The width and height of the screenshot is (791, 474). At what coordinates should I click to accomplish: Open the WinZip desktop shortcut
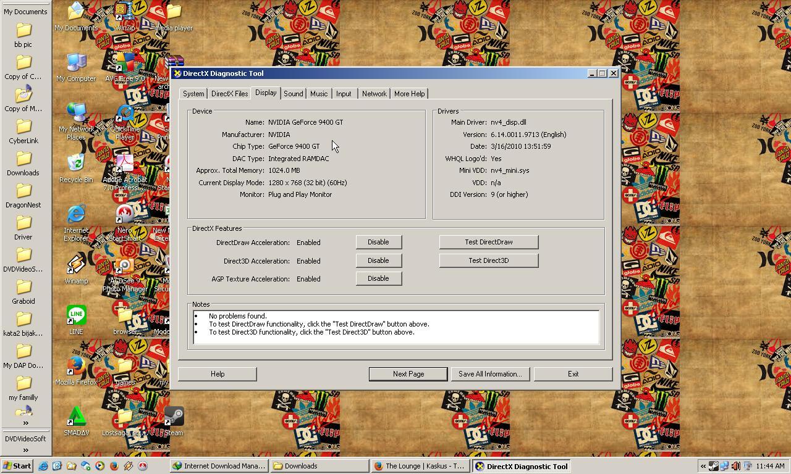click(125, 17)
